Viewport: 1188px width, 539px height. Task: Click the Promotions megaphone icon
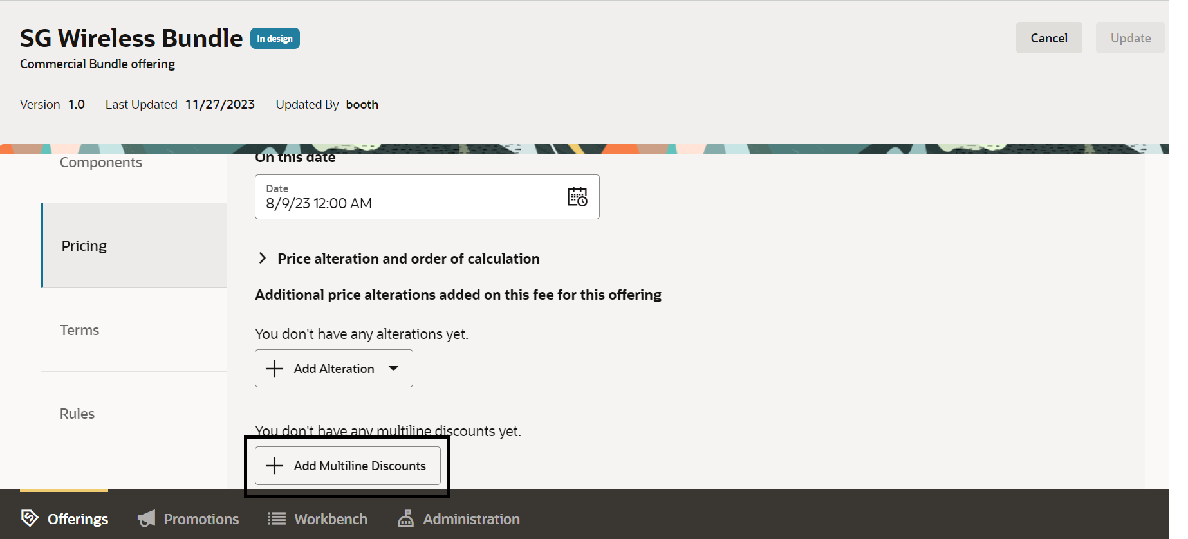click(147, 518)
